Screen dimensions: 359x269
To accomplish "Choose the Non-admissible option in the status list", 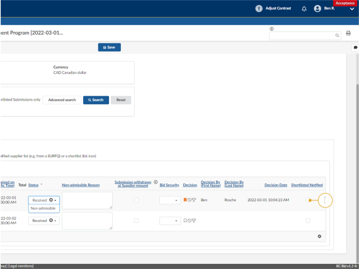I will (x=43, y=209).
